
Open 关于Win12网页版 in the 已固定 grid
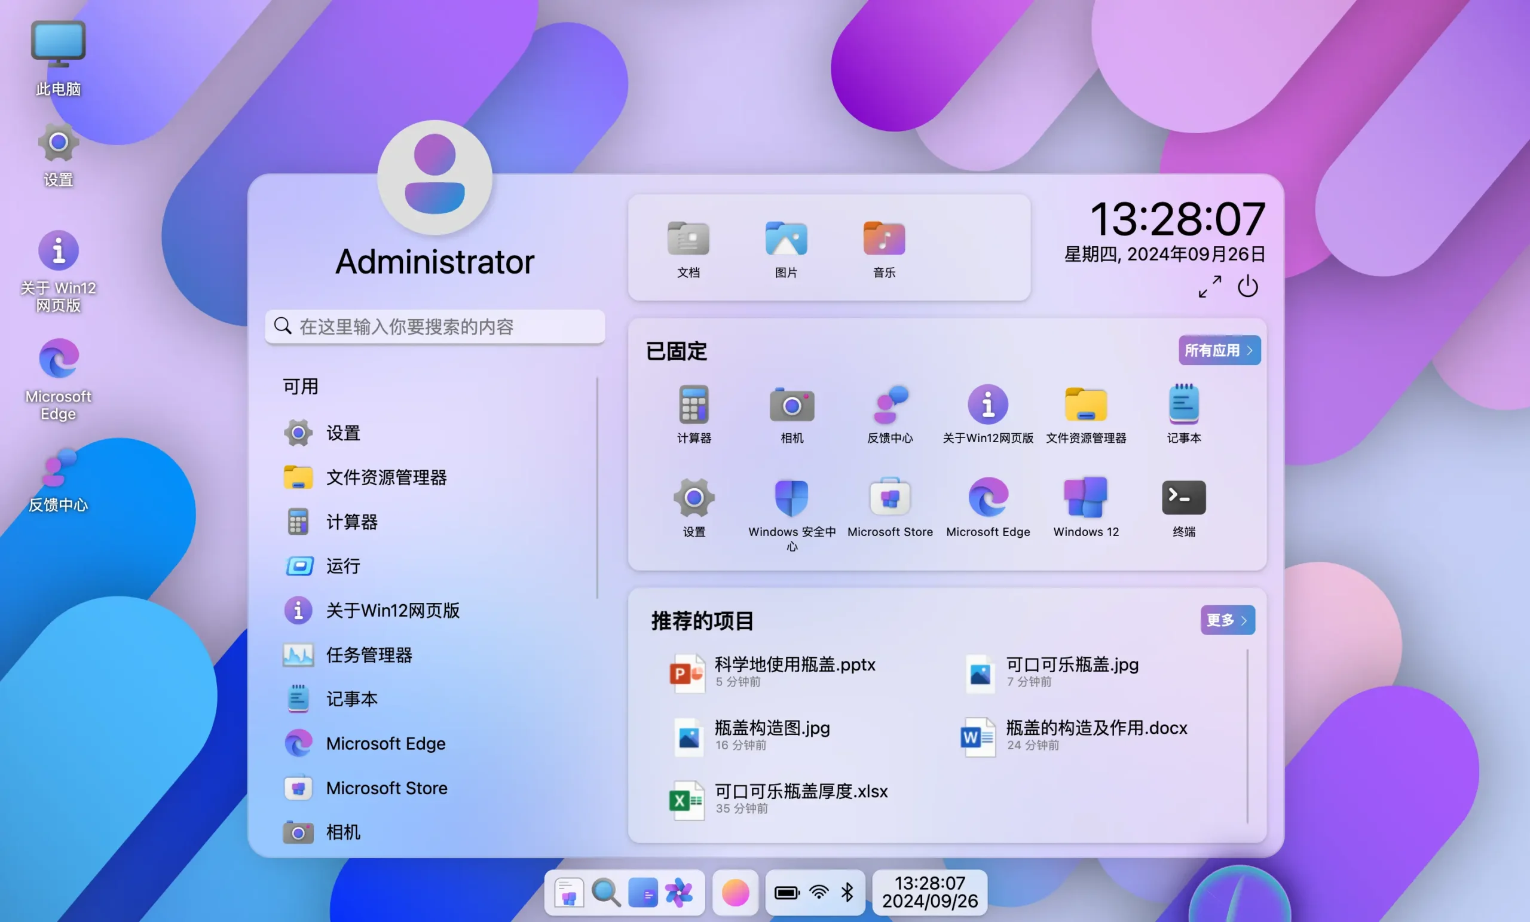[988, 414]
